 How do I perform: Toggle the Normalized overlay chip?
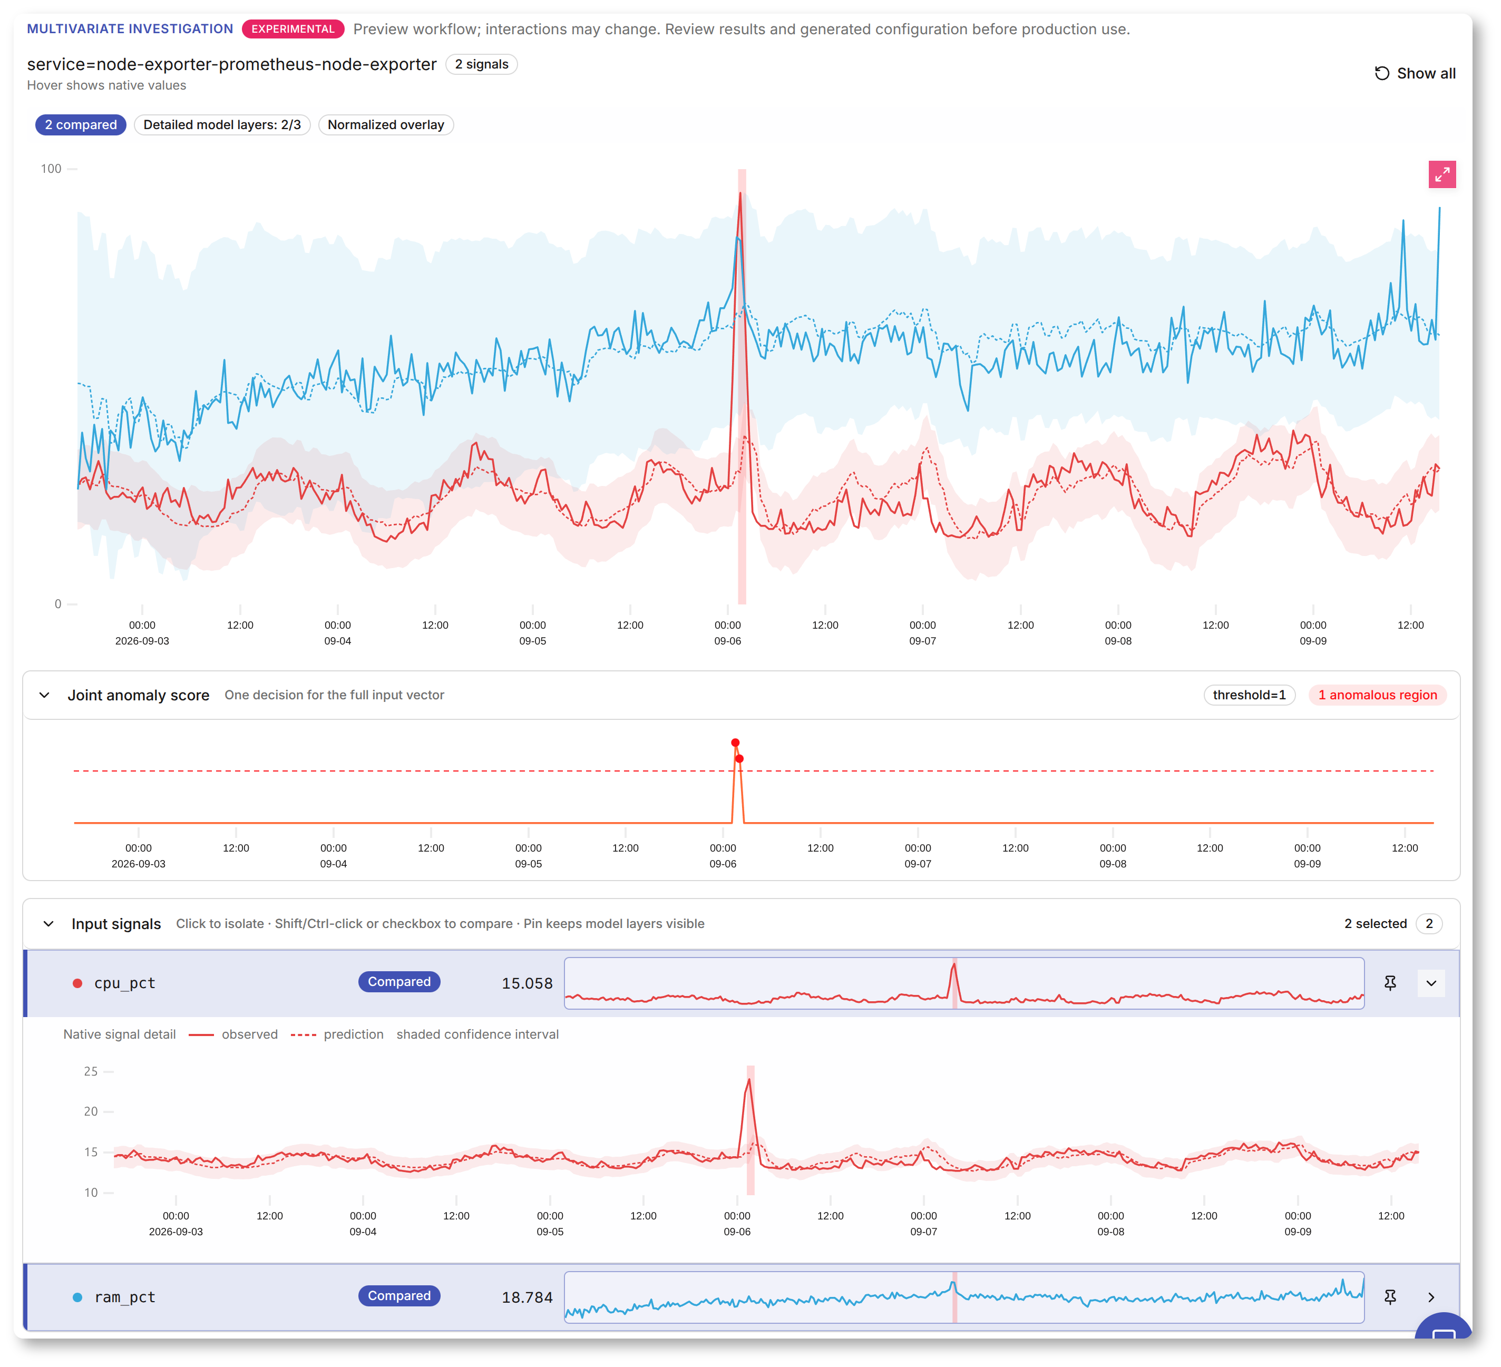[386, 124]
